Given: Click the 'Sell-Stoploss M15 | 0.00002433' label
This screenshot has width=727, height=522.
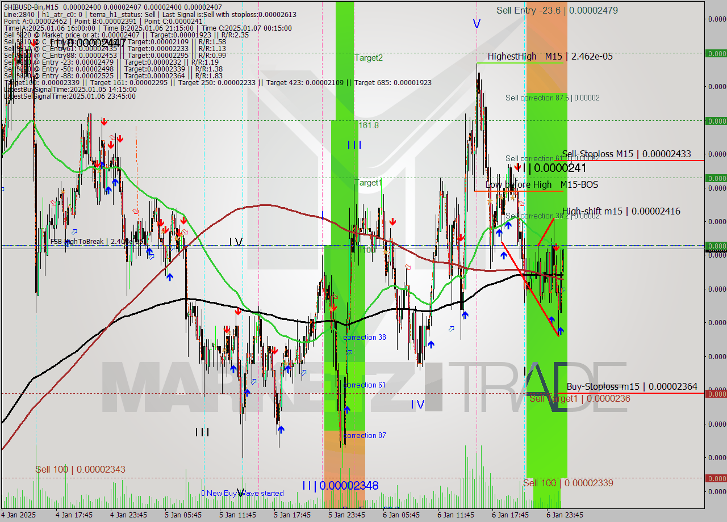Looking at the screenshot, I should coord(626,154).
